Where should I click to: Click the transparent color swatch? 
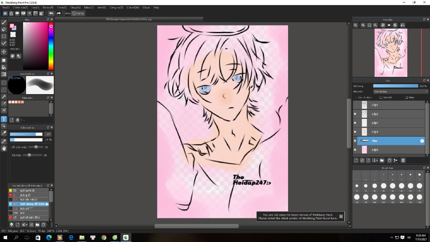(x=13, y=34)
